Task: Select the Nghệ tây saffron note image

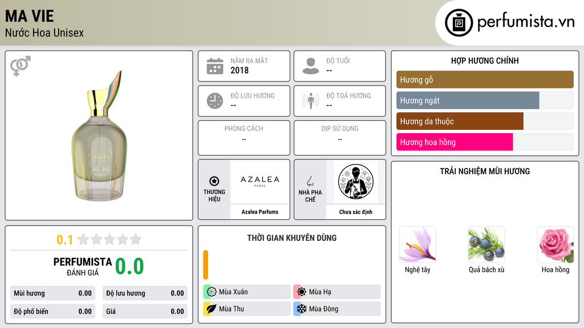Action: coord(417,245)
